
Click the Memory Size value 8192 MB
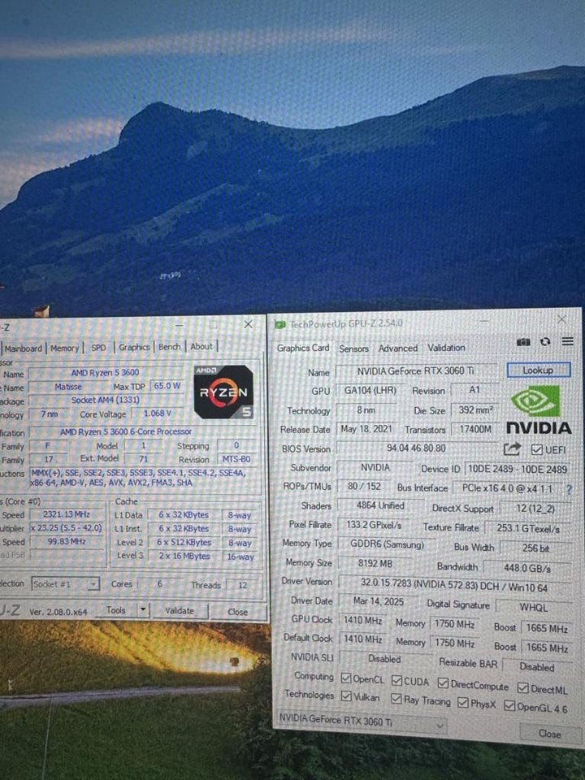point(375,563)
